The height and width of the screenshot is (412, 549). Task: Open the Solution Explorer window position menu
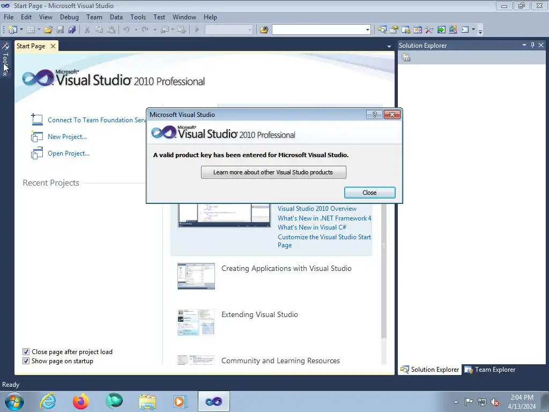524,45
